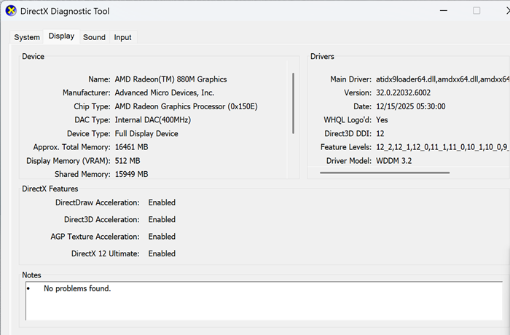Click driver version '32.0.22032.6002'
Screen dimensions: 510x335
point(404,92)
